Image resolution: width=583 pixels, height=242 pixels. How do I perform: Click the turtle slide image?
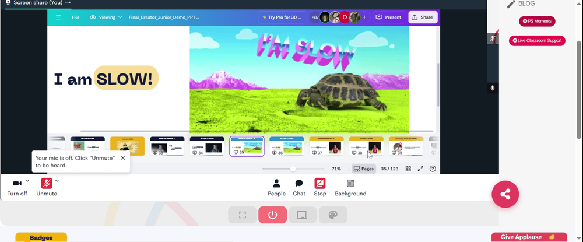(299, 79)
